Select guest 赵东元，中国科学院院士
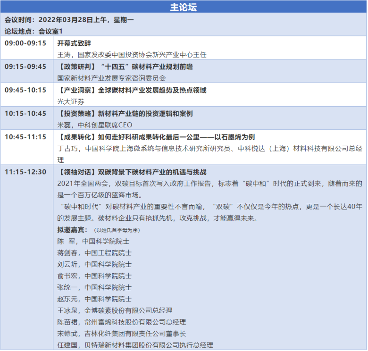Screen dimensions: 368x351 94,299
